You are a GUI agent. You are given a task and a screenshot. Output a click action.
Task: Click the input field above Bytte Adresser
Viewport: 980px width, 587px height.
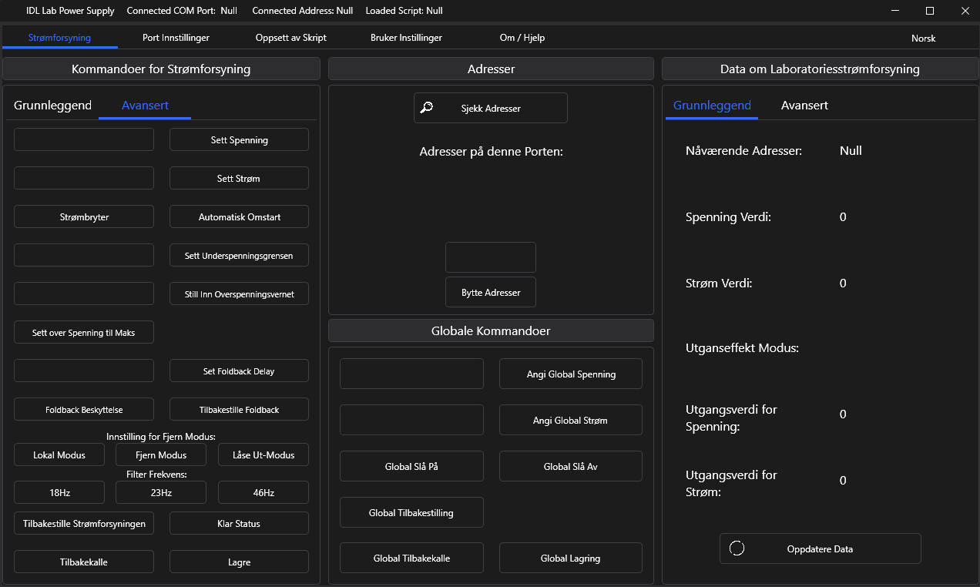click(490, 257)
